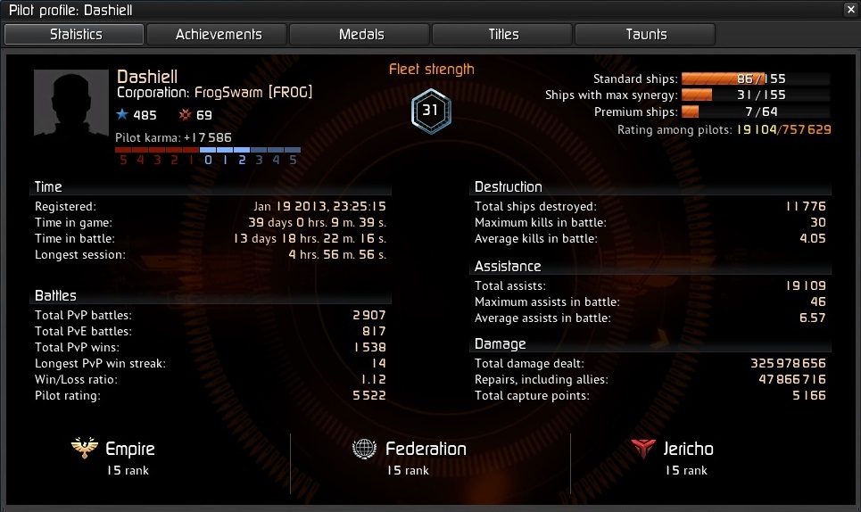Screen dimensions: 861x512
Task: Click the Fleet strength hexagon badge
Action: tap(431, 111)
